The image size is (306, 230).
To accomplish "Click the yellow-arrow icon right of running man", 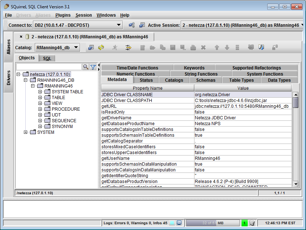I will [128, 47].
